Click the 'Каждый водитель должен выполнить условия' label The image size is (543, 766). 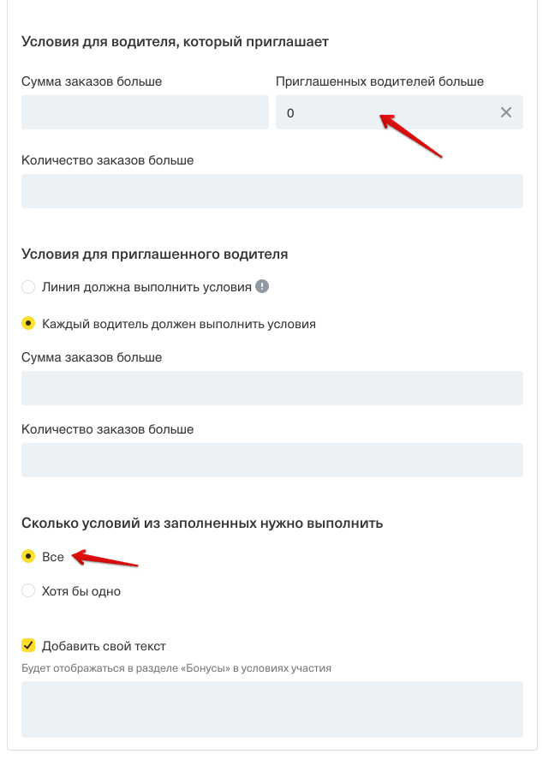(x=179, y=325)
